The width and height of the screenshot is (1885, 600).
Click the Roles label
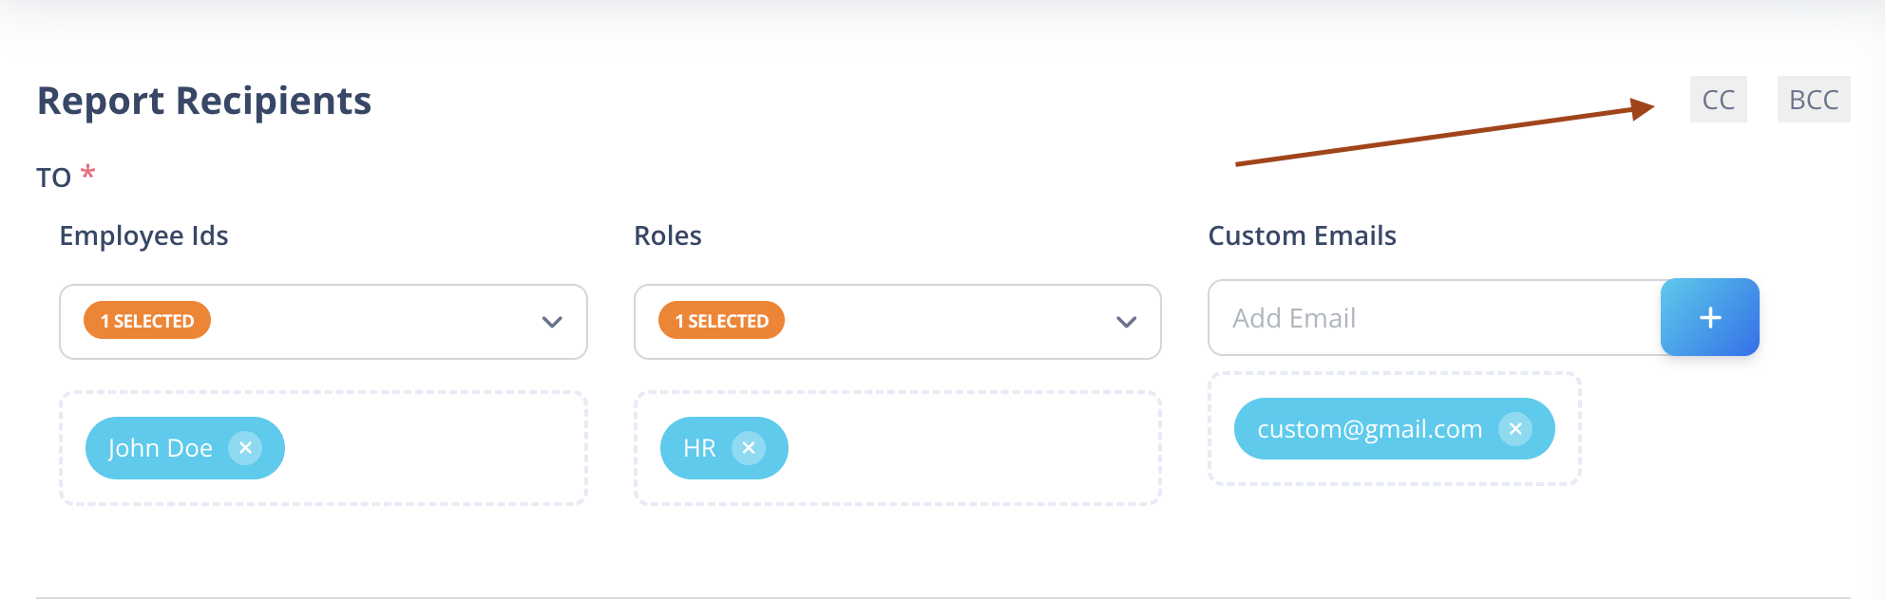point(668,235)
